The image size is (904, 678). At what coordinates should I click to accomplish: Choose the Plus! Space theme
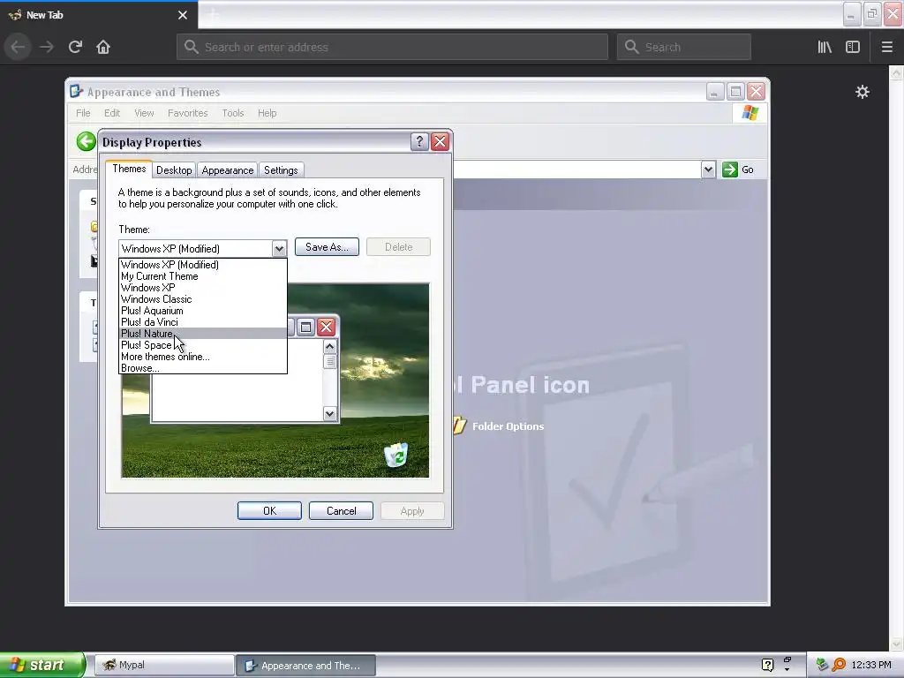click(202, 345)
